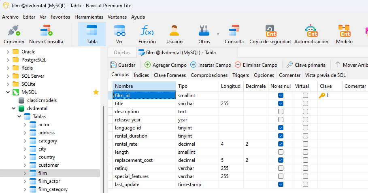Image resolution: width=368 pixels, height=193 pixels.
Task: Click the Nueva Consulta icon
Action: coord(46,30)
